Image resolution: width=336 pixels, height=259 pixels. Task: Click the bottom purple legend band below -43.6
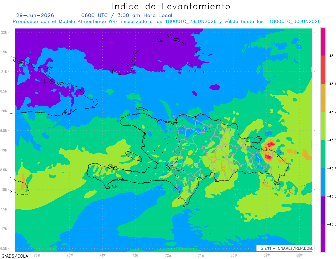click(323, 238)
